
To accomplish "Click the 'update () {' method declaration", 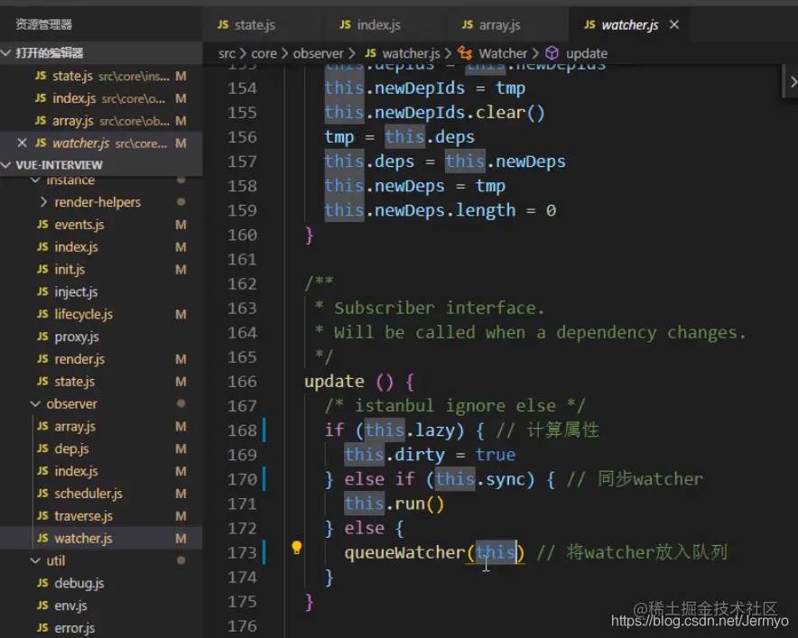I will tap(359, 382).
